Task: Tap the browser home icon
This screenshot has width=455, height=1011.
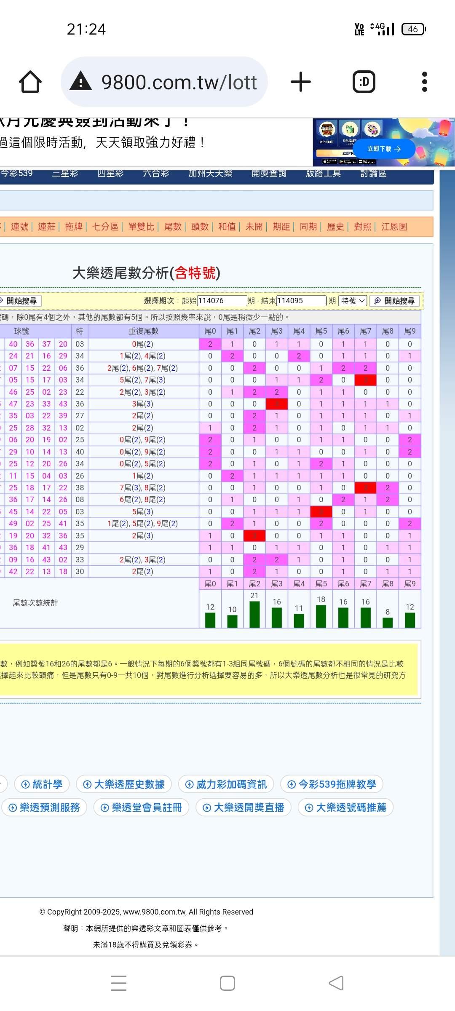Action: pyautogui.click(x=30, y=82)
